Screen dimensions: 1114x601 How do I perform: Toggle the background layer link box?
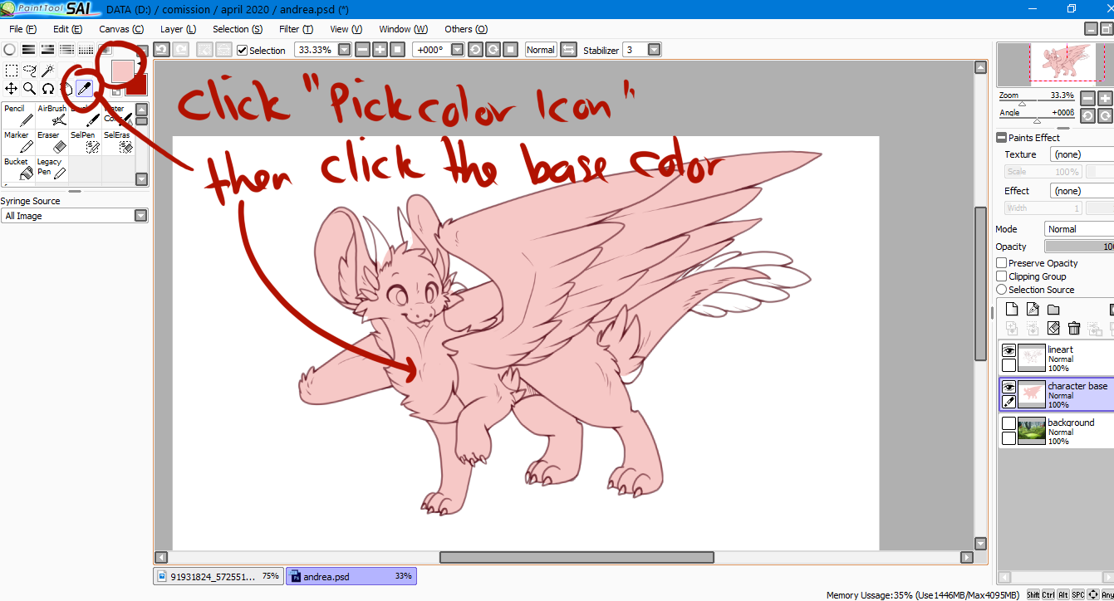coord(1008,438)
